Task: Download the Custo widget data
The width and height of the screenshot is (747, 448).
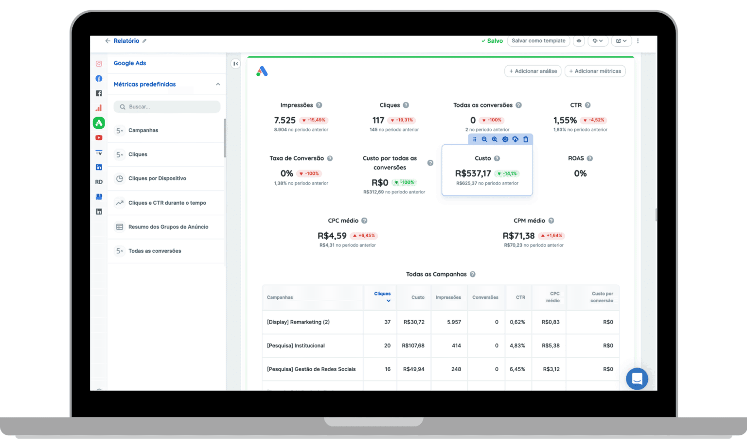Action: pos(515,139)
